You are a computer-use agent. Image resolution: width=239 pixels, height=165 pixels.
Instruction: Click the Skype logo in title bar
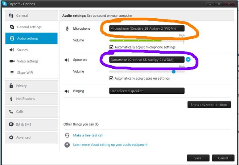(x=5, y=4)
